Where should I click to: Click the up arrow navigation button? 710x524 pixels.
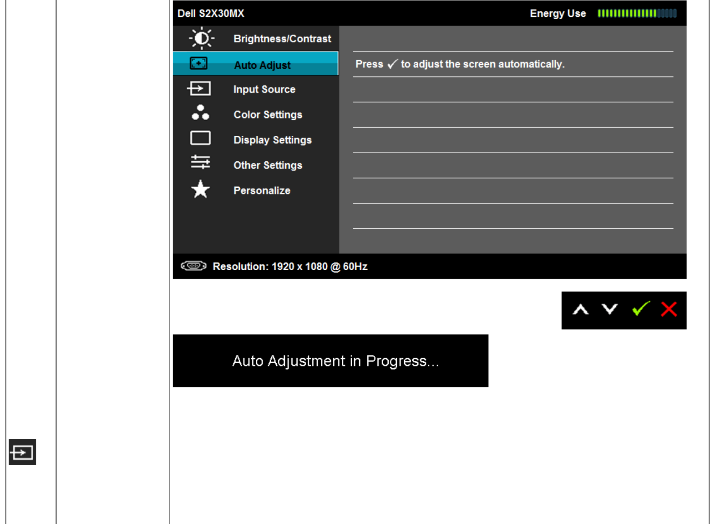click(580, 310)
